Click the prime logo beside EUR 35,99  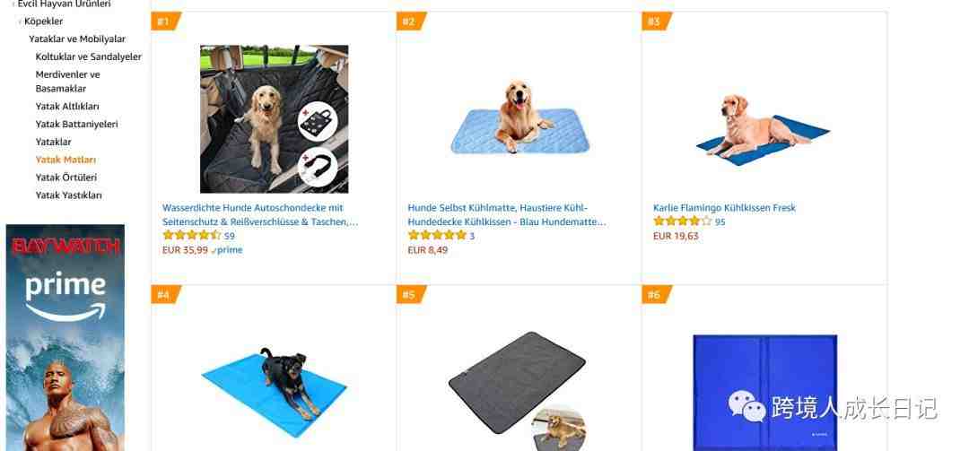[x=227, y=250]
